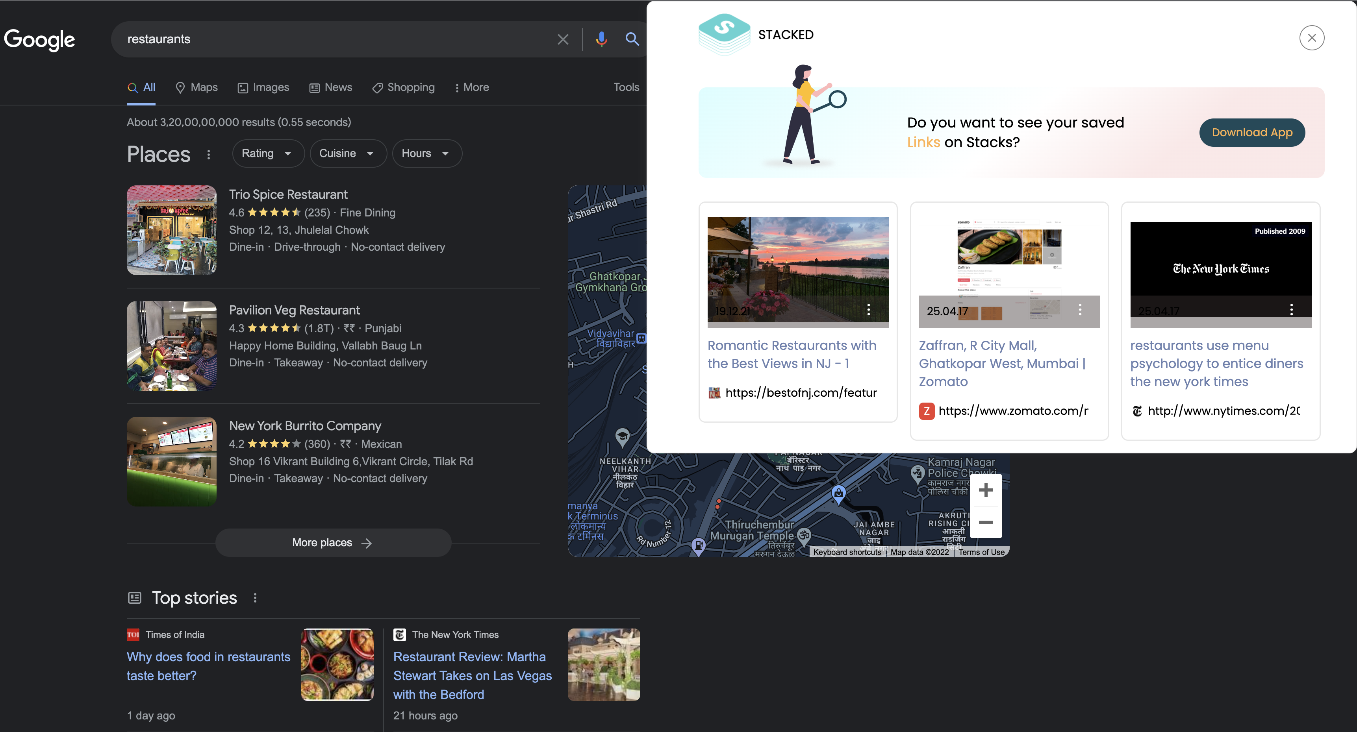Click the STACKED title text

click(786, 35)
